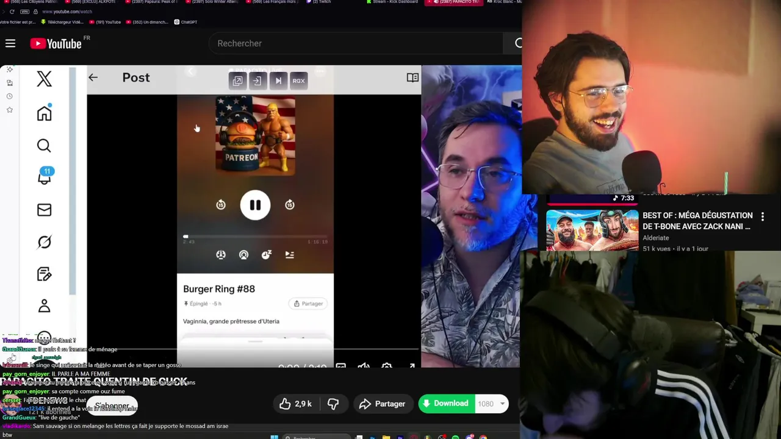Open the YouTube hamburger guide menu

10,43
